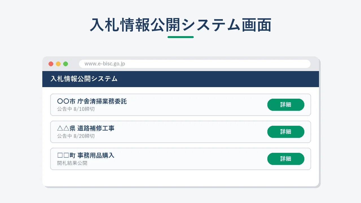361x203 pixels.
Task: Click the 〇〇 circle symbols in first listing
Action: click(x=63, y=101)
